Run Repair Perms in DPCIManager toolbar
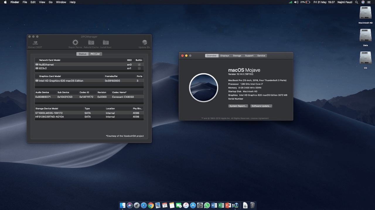This screenshot has height=210, width=375. click(x=75, y=43)
